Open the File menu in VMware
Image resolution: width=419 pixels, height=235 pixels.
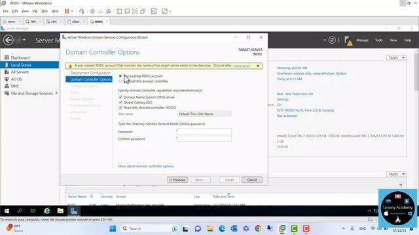point(6,11)
